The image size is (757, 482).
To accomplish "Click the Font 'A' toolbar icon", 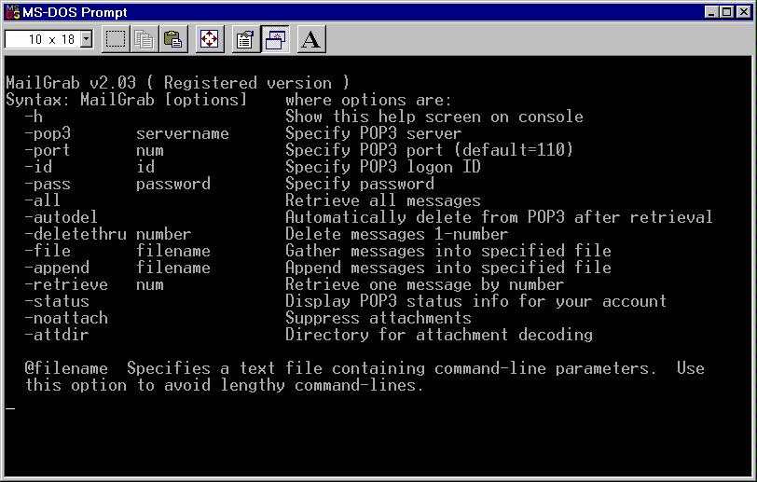I will click(311, 39).
